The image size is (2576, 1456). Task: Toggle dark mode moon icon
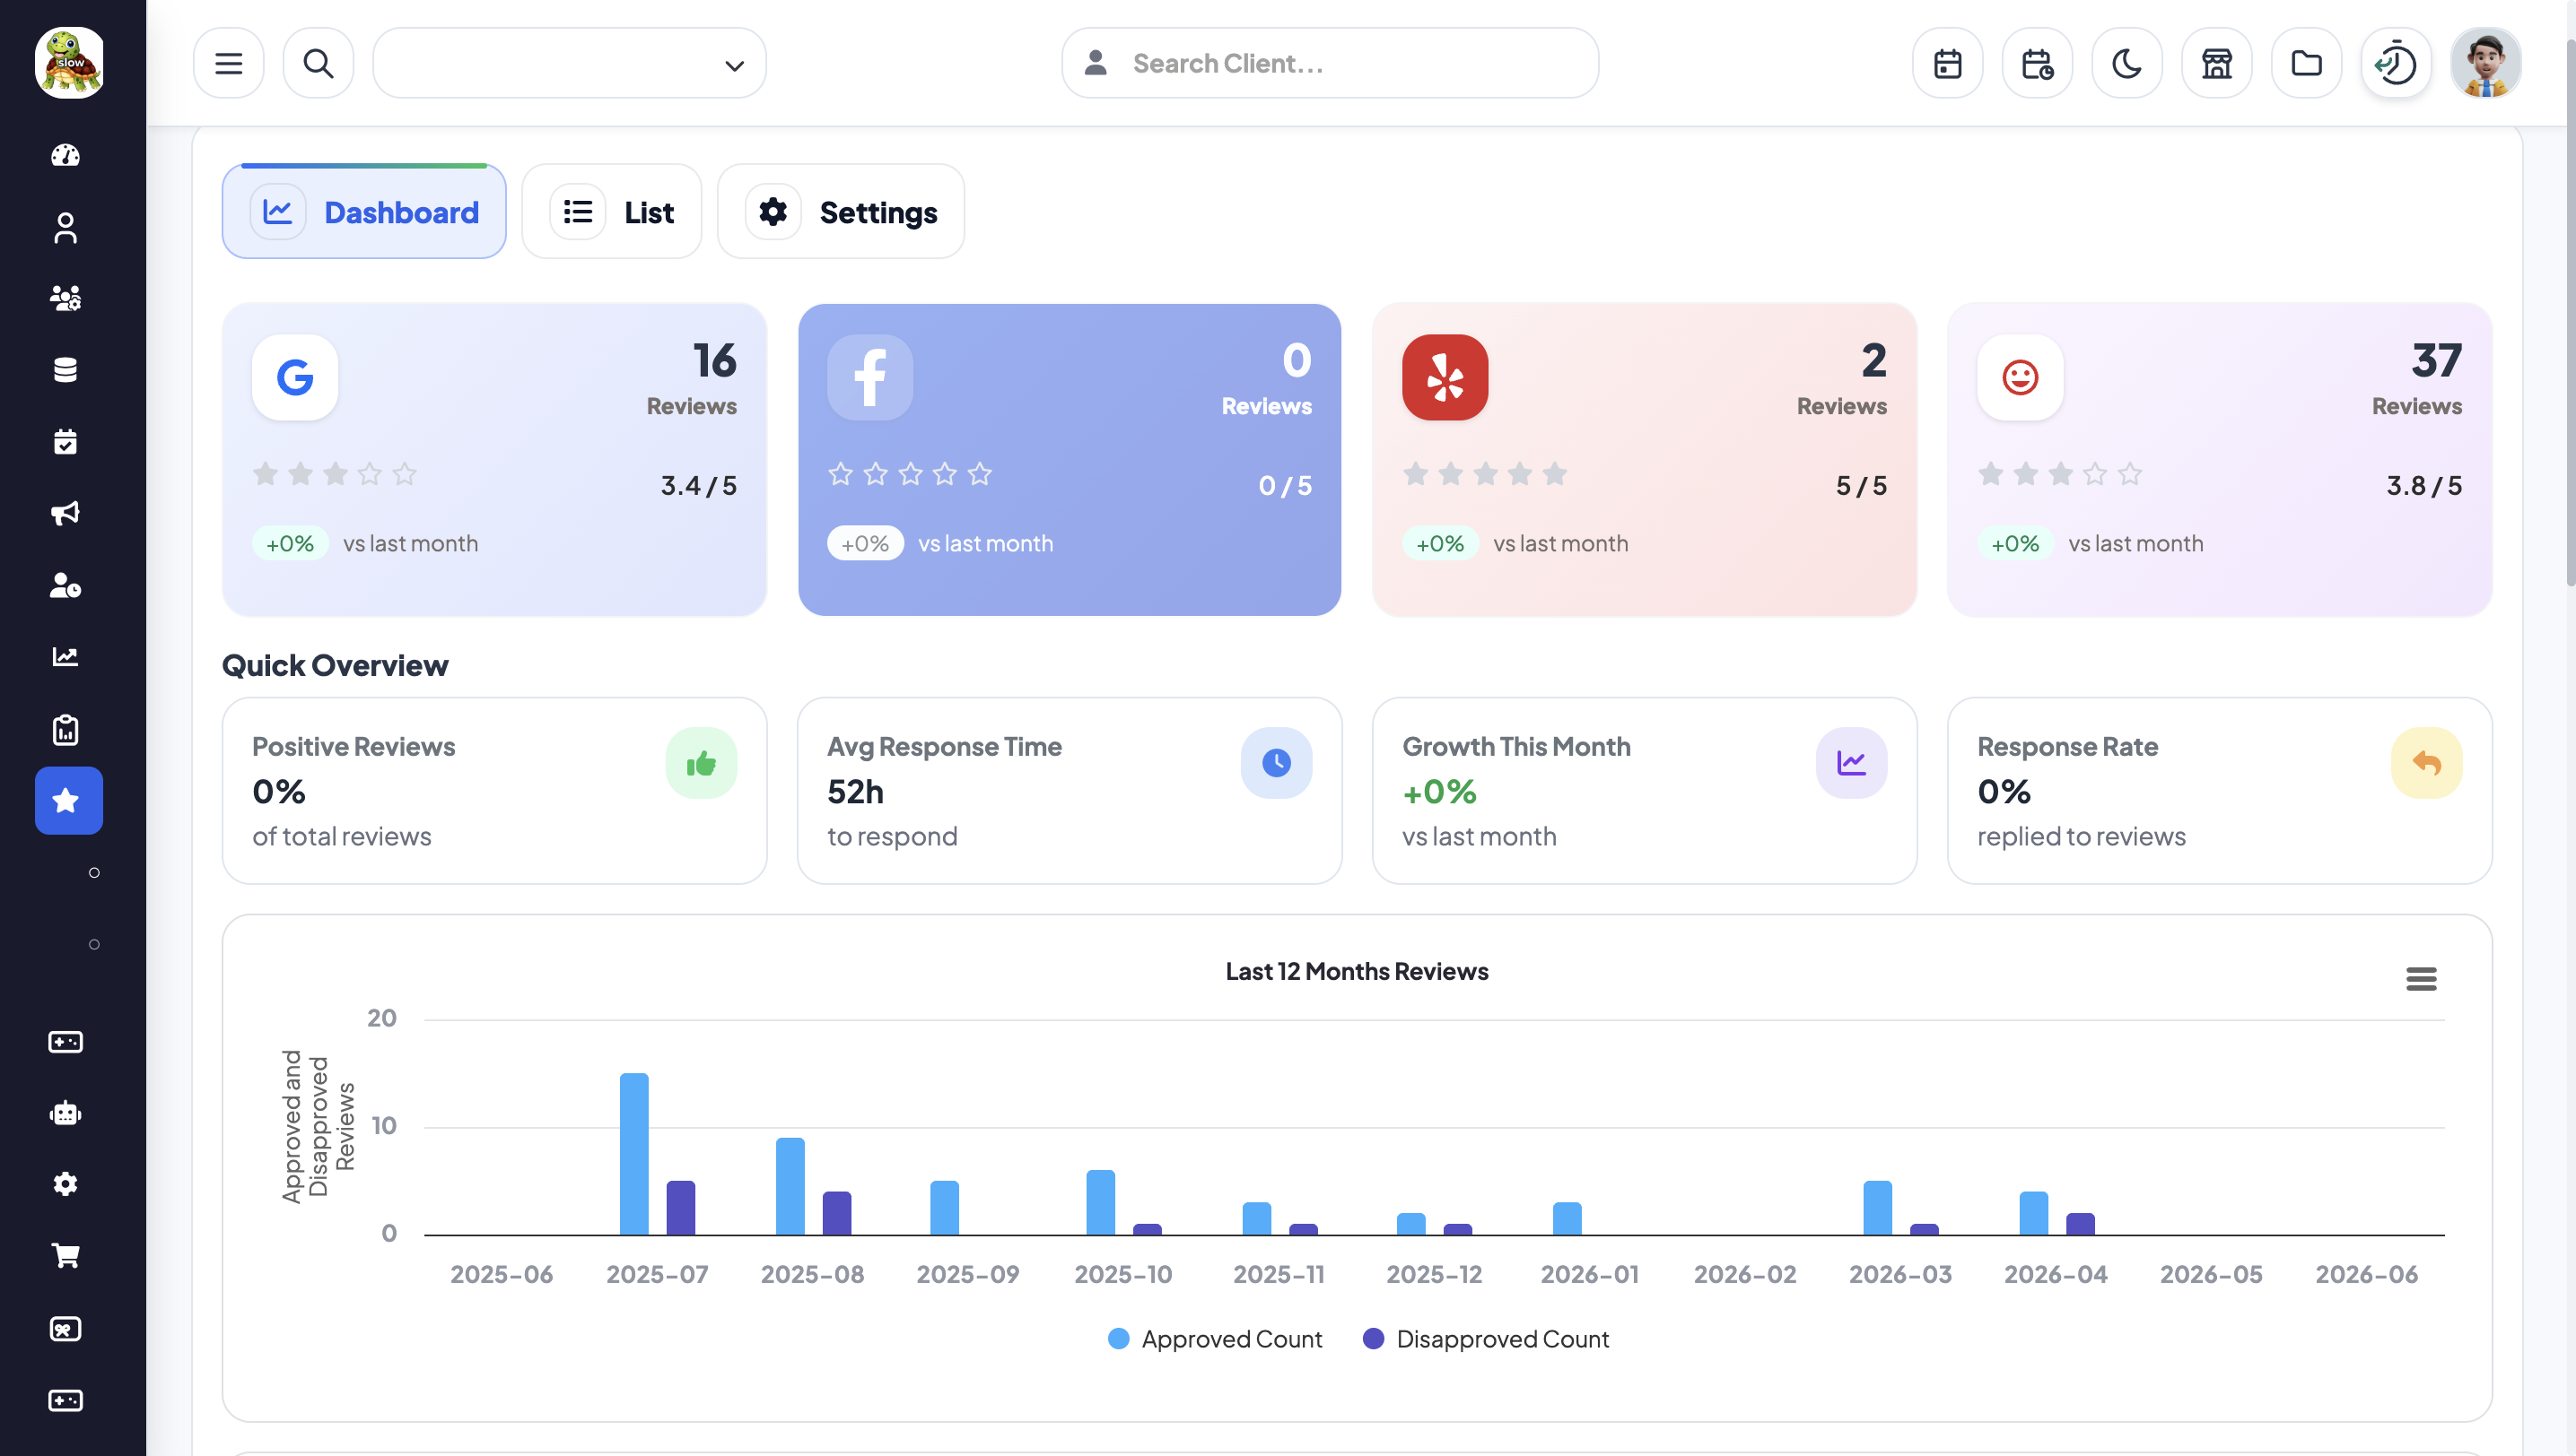(2126, 63)
